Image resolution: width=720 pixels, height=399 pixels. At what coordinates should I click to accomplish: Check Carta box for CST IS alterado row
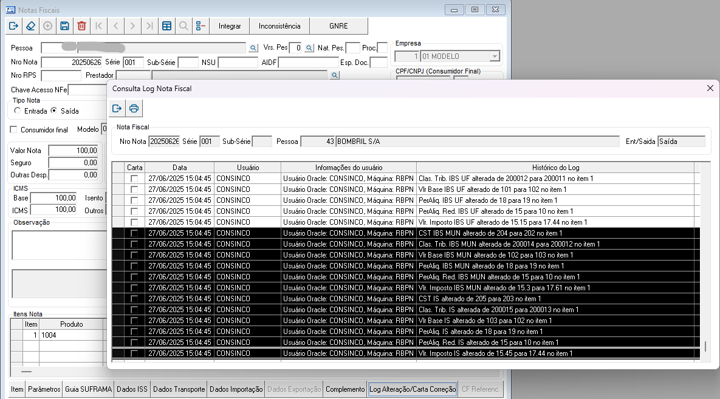[x=134, y=299]
